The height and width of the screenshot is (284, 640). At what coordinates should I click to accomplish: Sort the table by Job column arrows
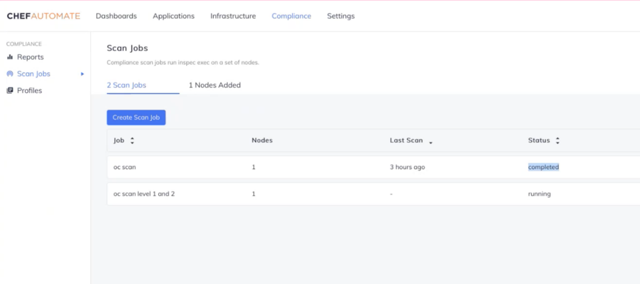132,140
